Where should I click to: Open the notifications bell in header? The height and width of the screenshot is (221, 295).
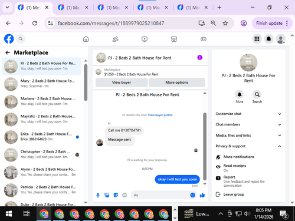coord(268,39)
